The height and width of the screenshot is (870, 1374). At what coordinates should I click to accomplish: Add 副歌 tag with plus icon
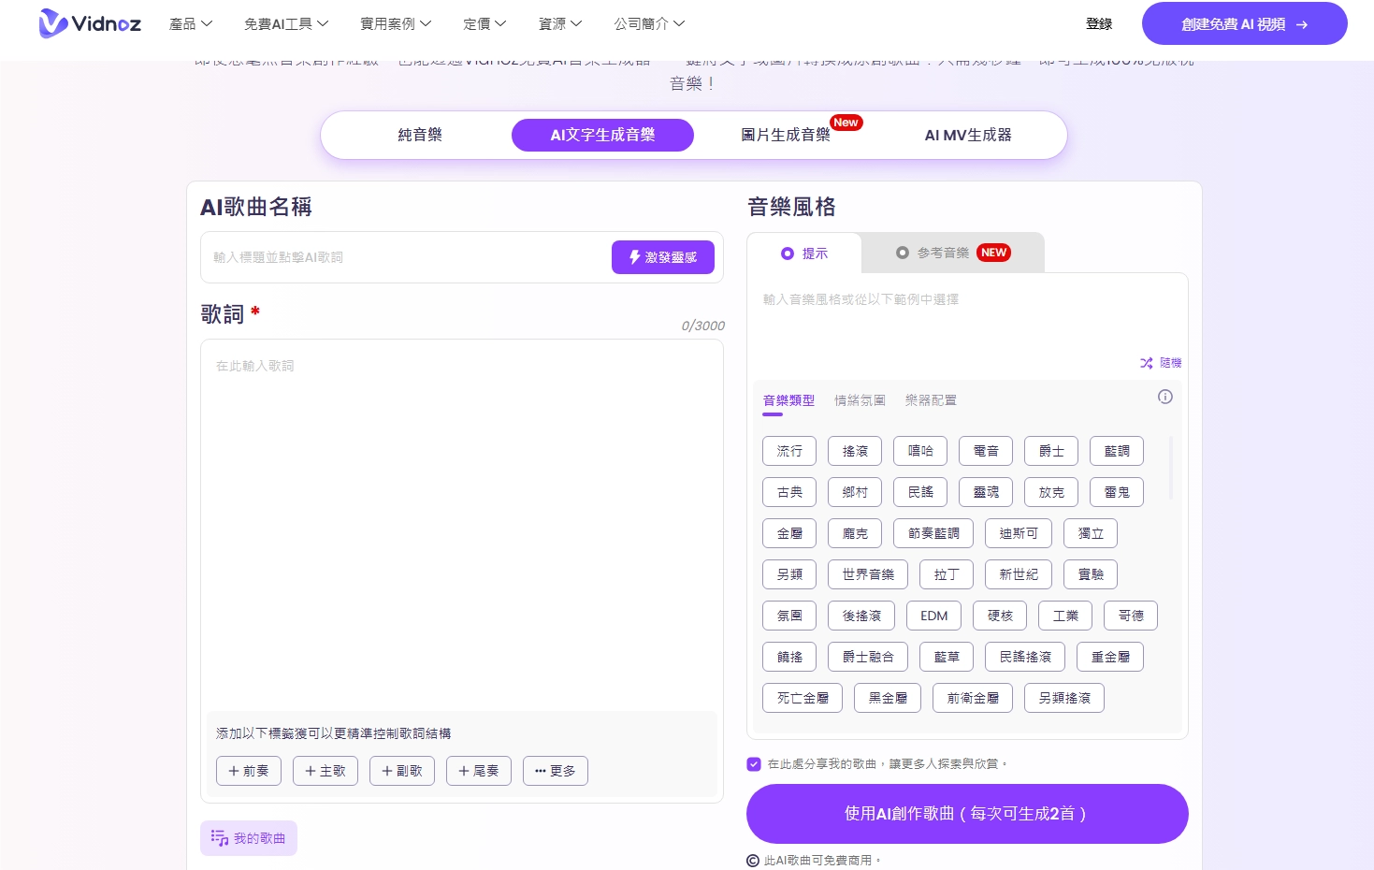401,771
